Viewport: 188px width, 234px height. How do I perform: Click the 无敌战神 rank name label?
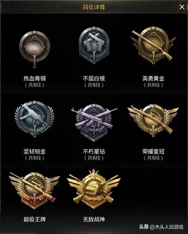click(94, 219)
